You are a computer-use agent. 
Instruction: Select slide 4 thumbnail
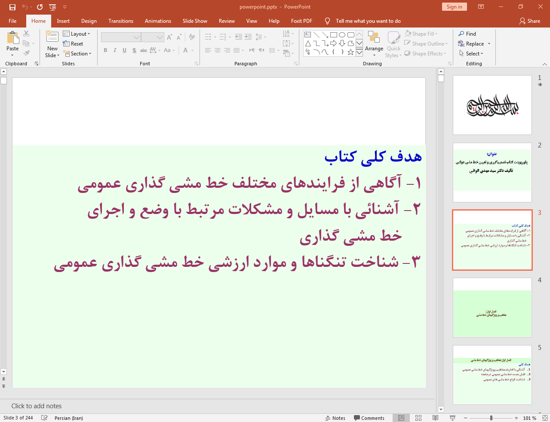tap(492, 307)
